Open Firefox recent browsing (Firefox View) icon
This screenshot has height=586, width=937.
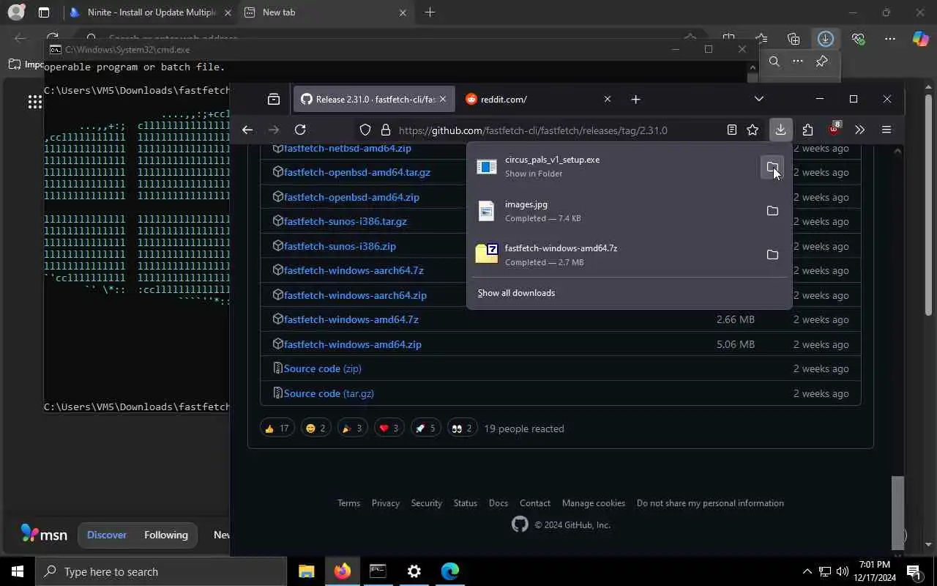(x=274, y=99)
